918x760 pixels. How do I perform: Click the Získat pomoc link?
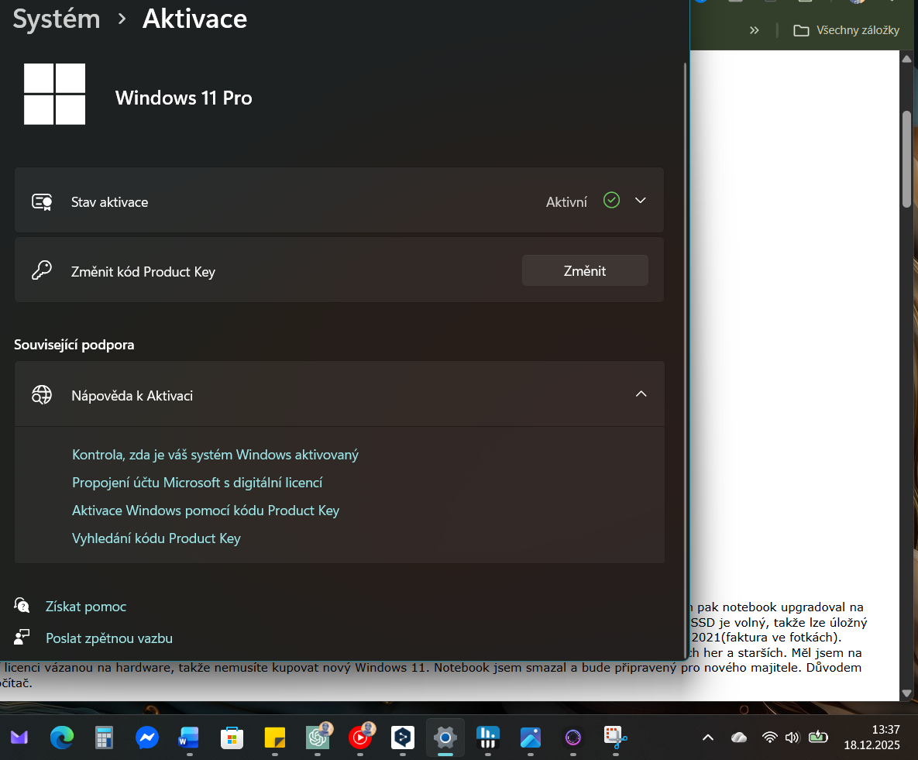click(85, 607)
